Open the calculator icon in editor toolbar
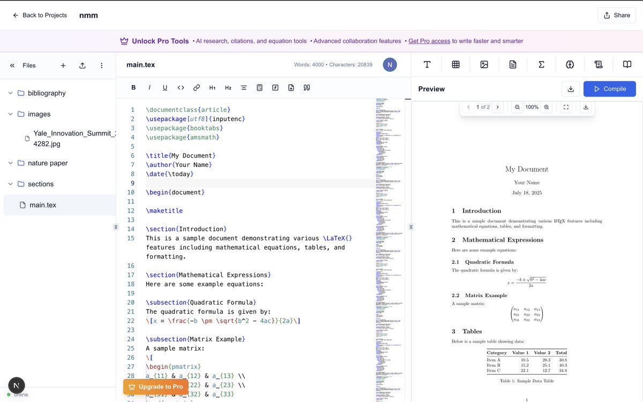643x402 pixels. (x=259, y=88)
